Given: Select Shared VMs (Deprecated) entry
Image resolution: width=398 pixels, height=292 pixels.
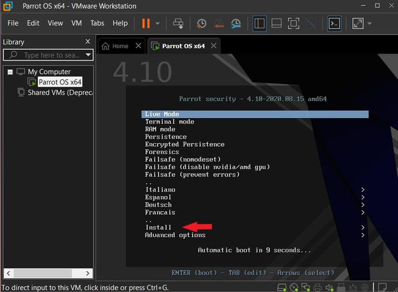Looking at the screenshot, I should (60, 93).
